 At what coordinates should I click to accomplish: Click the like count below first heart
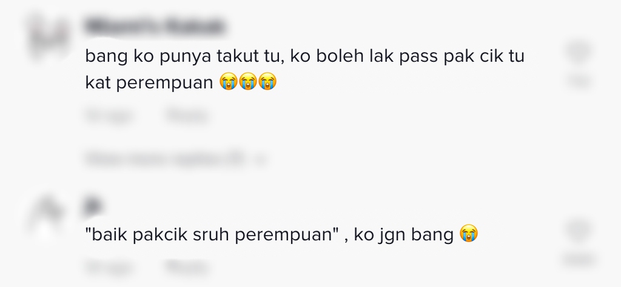click(x=579, y=81)
